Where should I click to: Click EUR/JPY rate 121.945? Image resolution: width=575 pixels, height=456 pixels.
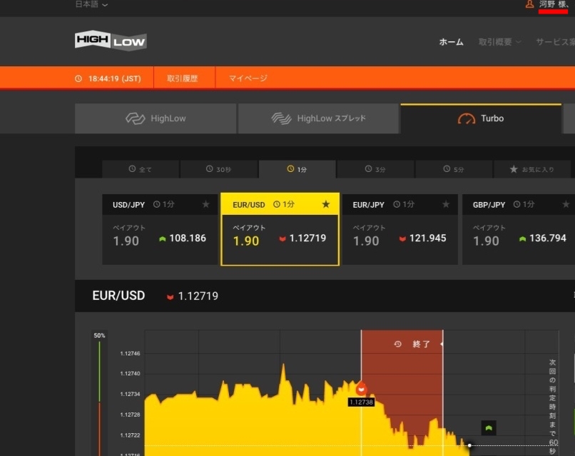click(x=427, y=238)
